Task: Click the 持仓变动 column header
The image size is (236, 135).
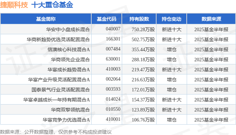Action: pyautogui.click(x=171, y=19)
